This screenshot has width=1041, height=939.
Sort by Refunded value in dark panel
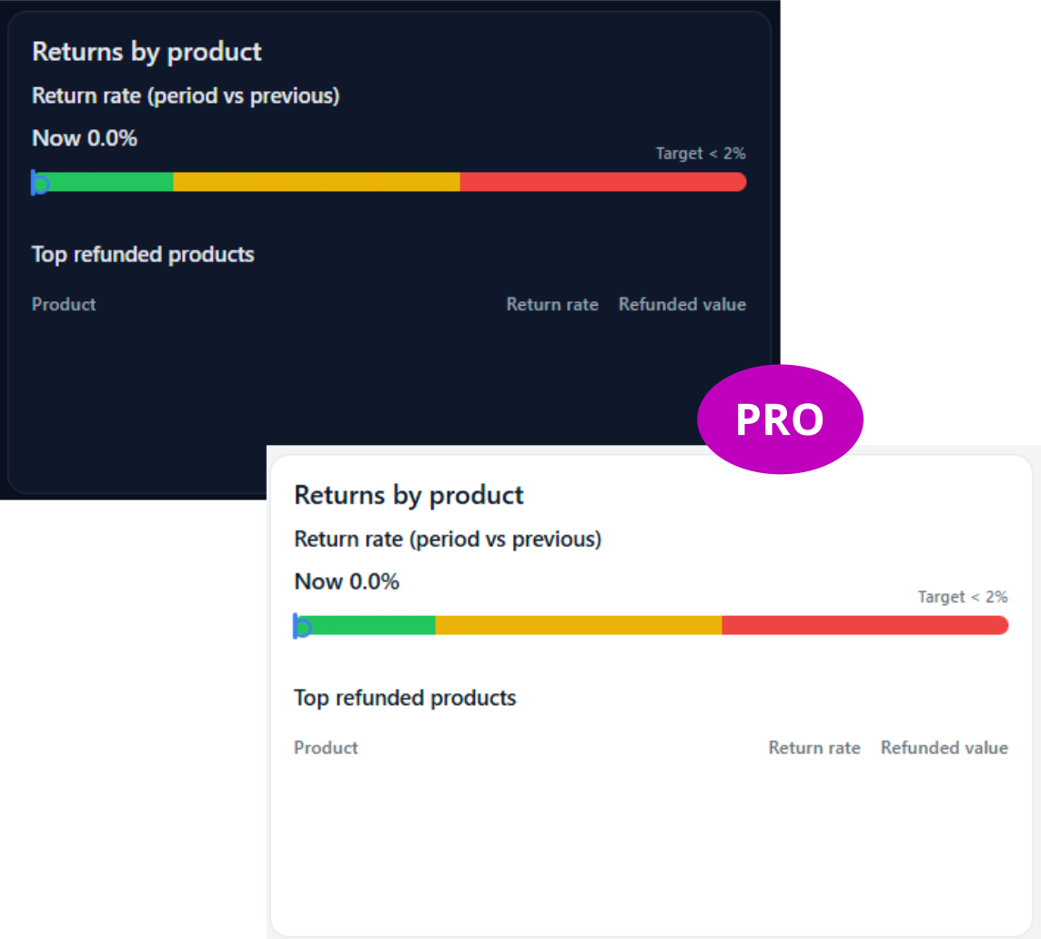coord(682,304)
